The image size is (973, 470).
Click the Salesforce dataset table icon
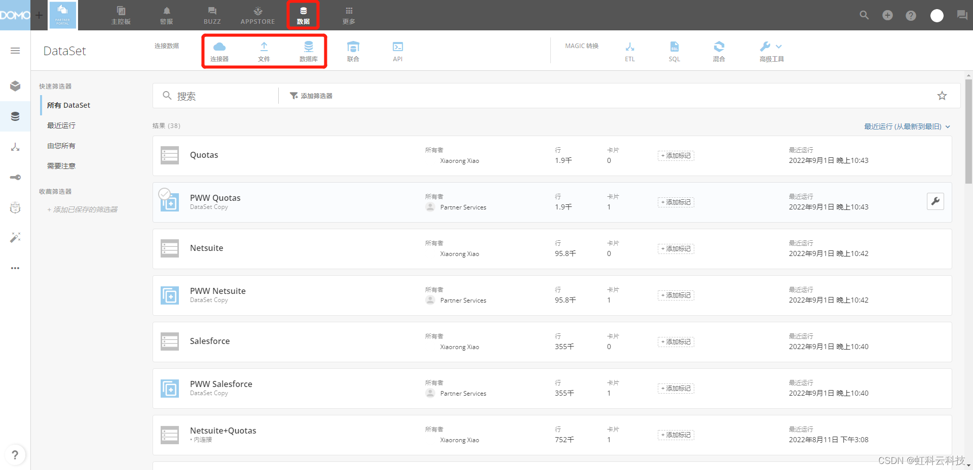click(170, 341)
